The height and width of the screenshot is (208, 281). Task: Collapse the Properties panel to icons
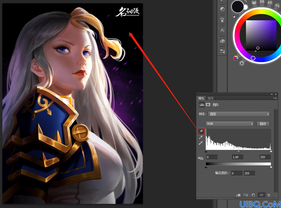pyautogui.click(x=272, y=94)
